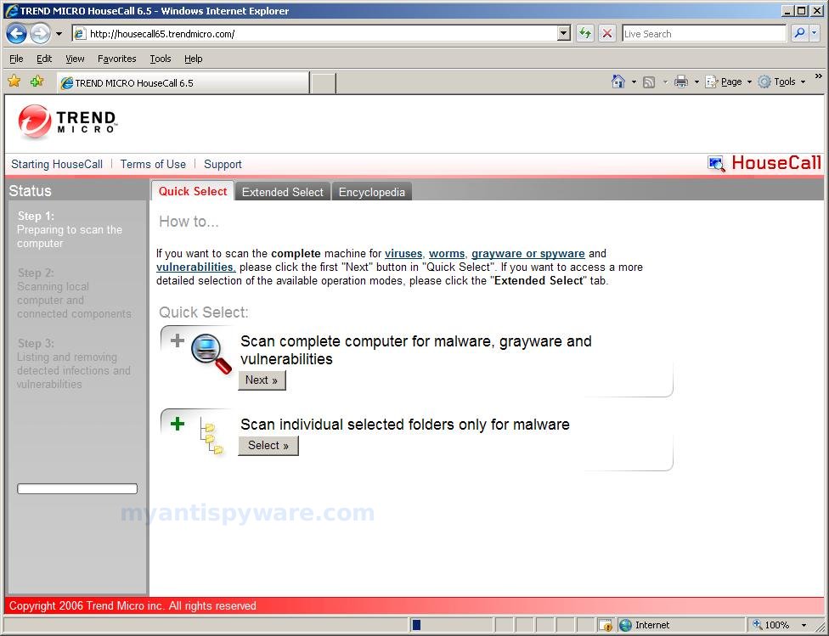Click the HouseCall magnifier logo icon
829x636 pixels.
point(716,164)
